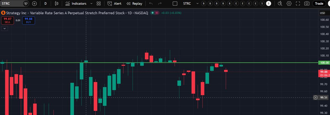
Task: Open chart settings hexagon icon
Action: (289, 4)
